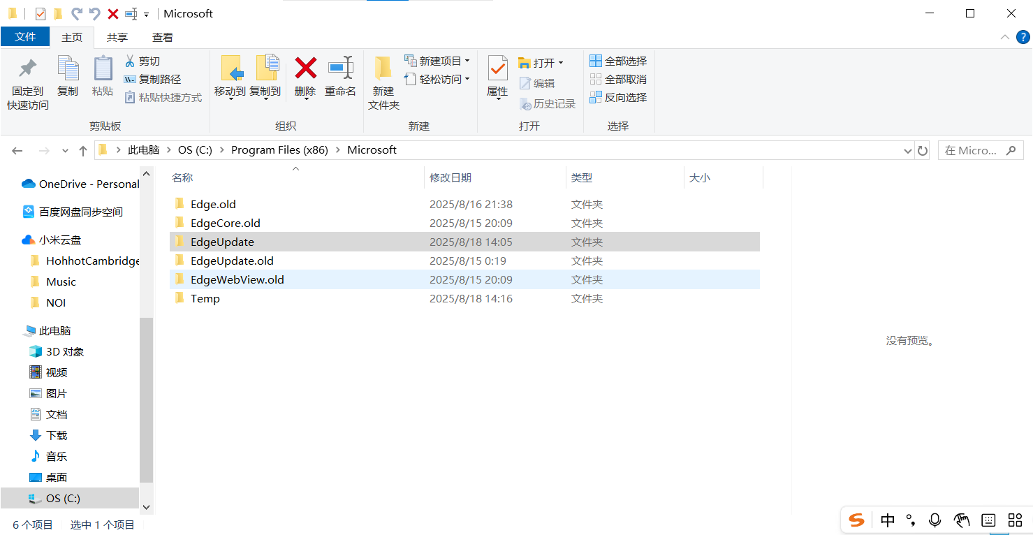
Task: Open the 文件 menu
Action: click(x=25, y=37)
